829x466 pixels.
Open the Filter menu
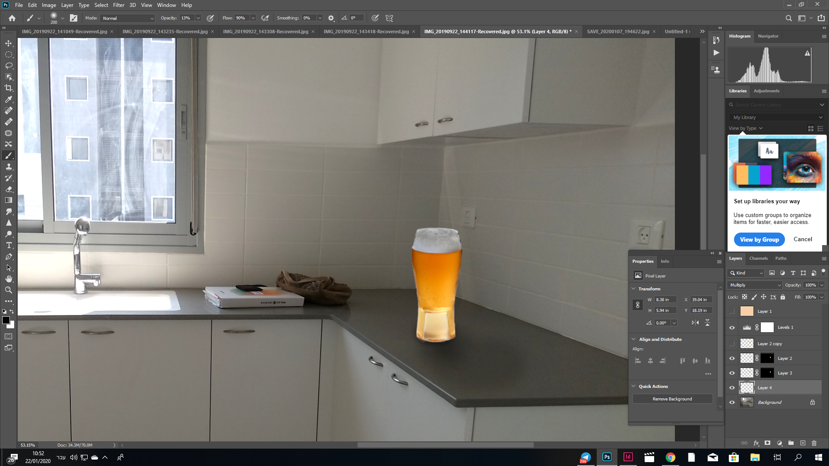pyautogui.click(x=118, y=5)
